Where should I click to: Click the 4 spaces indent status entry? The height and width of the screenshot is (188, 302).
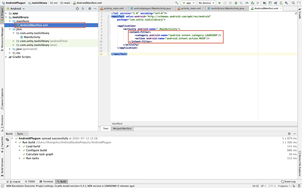(x=284, y=186)
